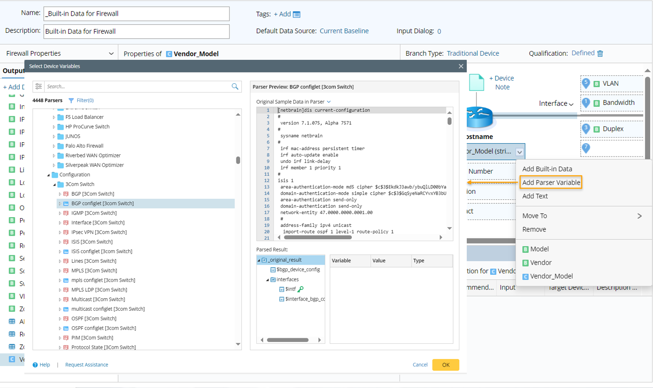The width and height of the screenshot is (653, 388).
Task: Click the Request Assistance link
Action: pyautogui.click(x=86, y=365)
